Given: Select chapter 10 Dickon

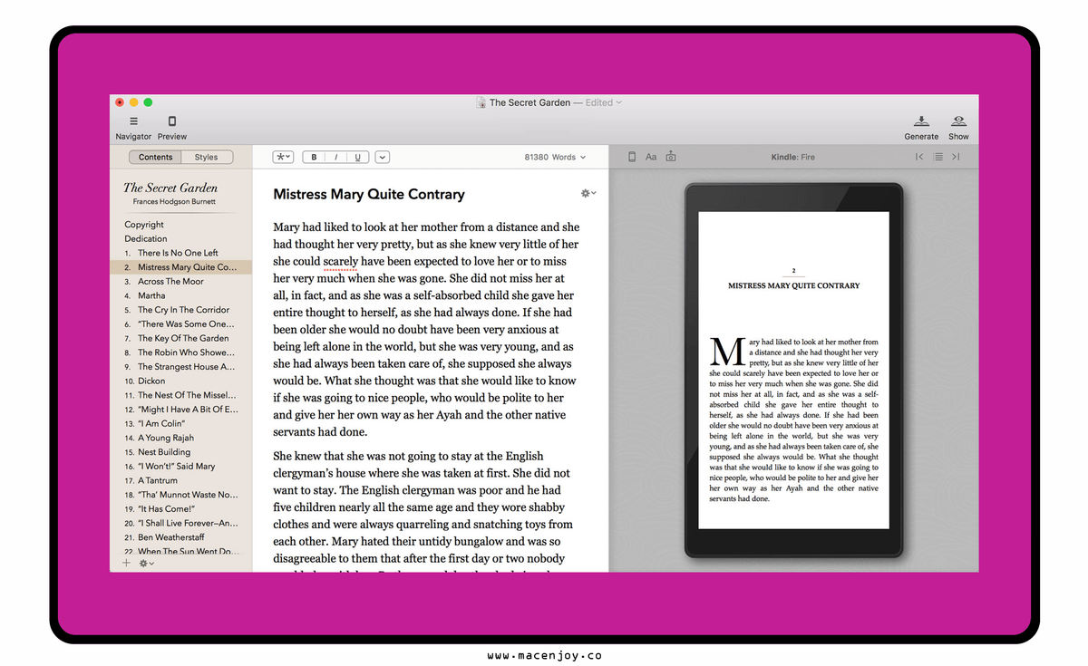Looking at the screenshot, I should 181,381.
